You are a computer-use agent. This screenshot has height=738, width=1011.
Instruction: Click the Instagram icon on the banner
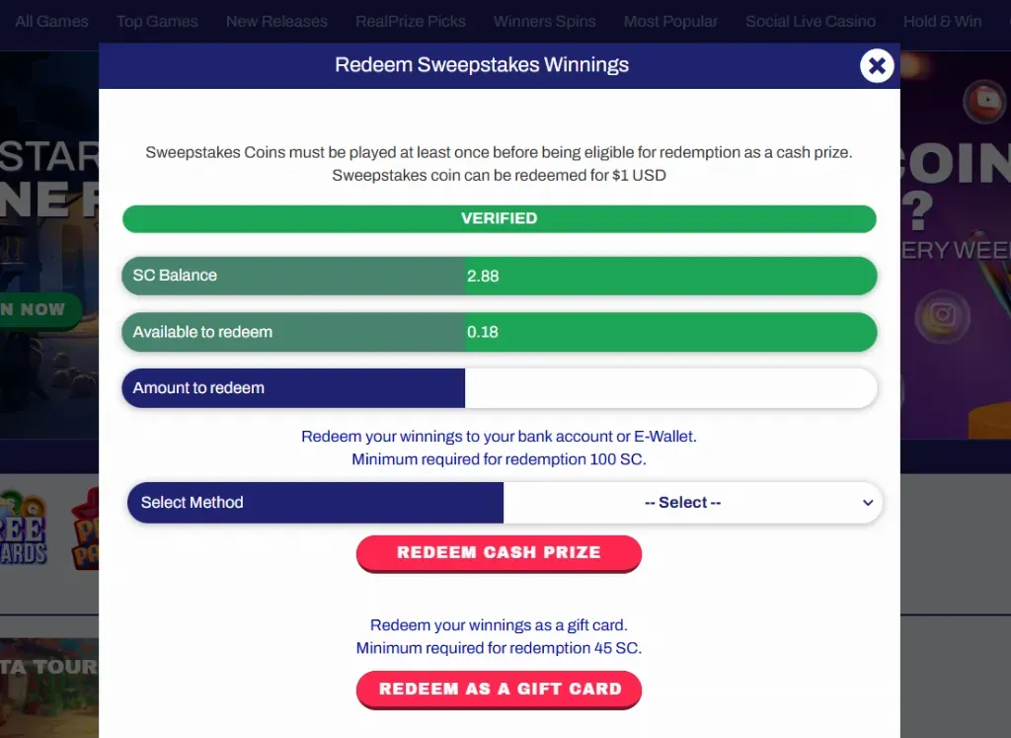point(943,316)
